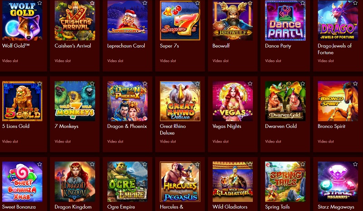
Task: Open the Sweet Bonanza Xmas thumbnail
Action: click(22, 182)
